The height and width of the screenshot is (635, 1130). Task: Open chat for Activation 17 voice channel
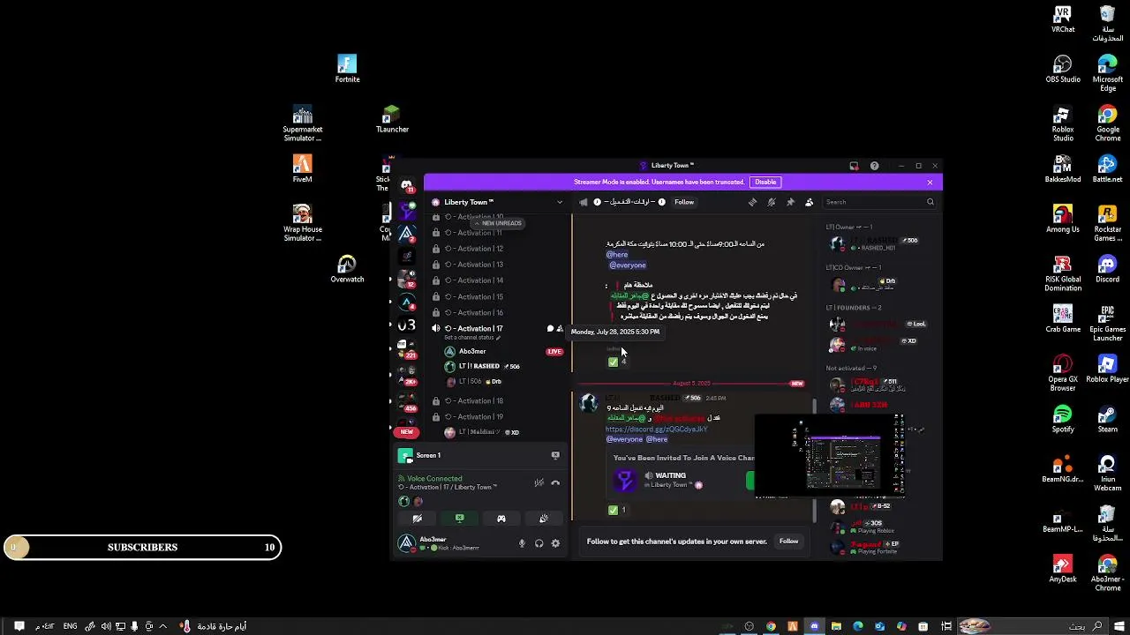point(550,328)
